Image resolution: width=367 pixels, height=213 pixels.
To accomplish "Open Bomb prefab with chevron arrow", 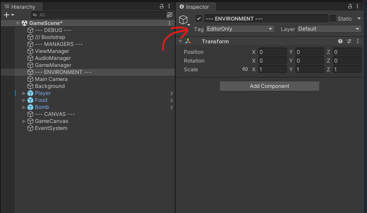I will coord(171,107).
